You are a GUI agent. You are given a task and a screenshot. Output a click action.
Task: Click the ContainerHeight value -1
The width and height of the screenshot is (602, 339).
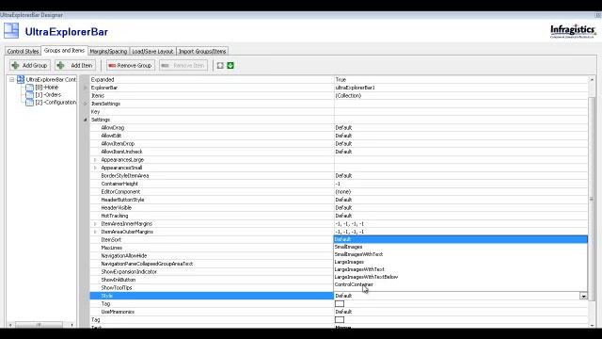[338, 184]
